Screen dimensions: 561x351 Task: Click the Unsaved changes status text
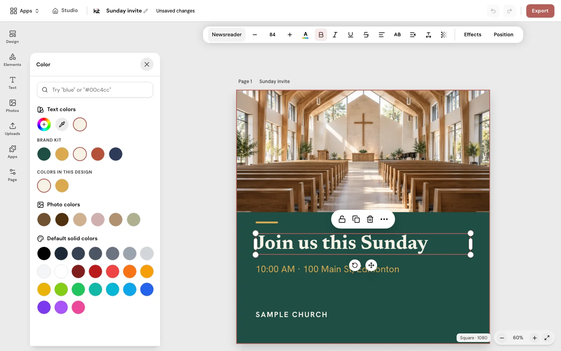[x=175, y=11]
